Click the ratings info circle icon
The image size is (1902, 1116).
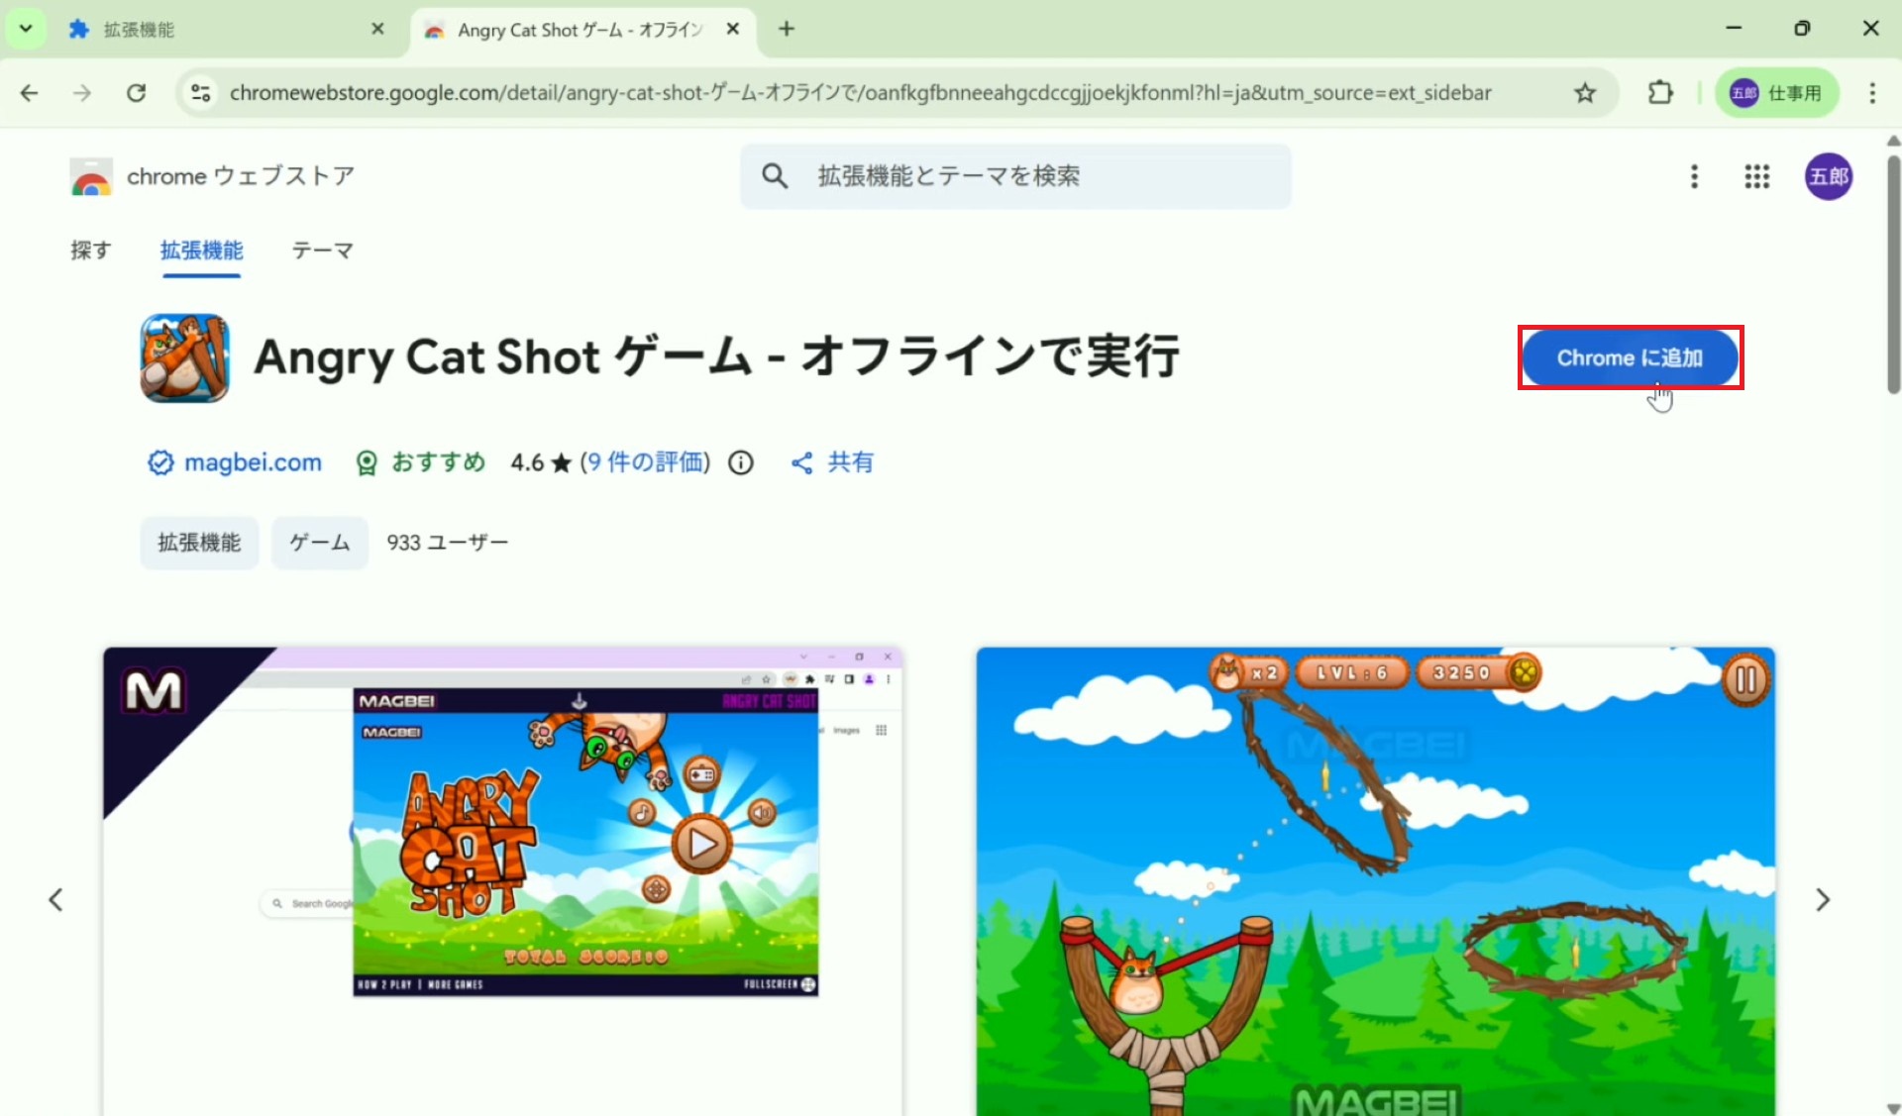[x=741, y=462]
